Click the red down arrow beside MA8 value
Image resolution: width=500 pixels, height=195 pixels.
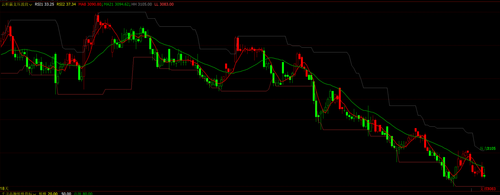click(103, 4)
